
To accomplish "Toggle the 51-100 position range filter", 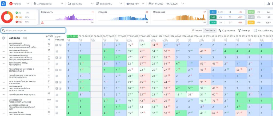I will (x=251, y=17).
